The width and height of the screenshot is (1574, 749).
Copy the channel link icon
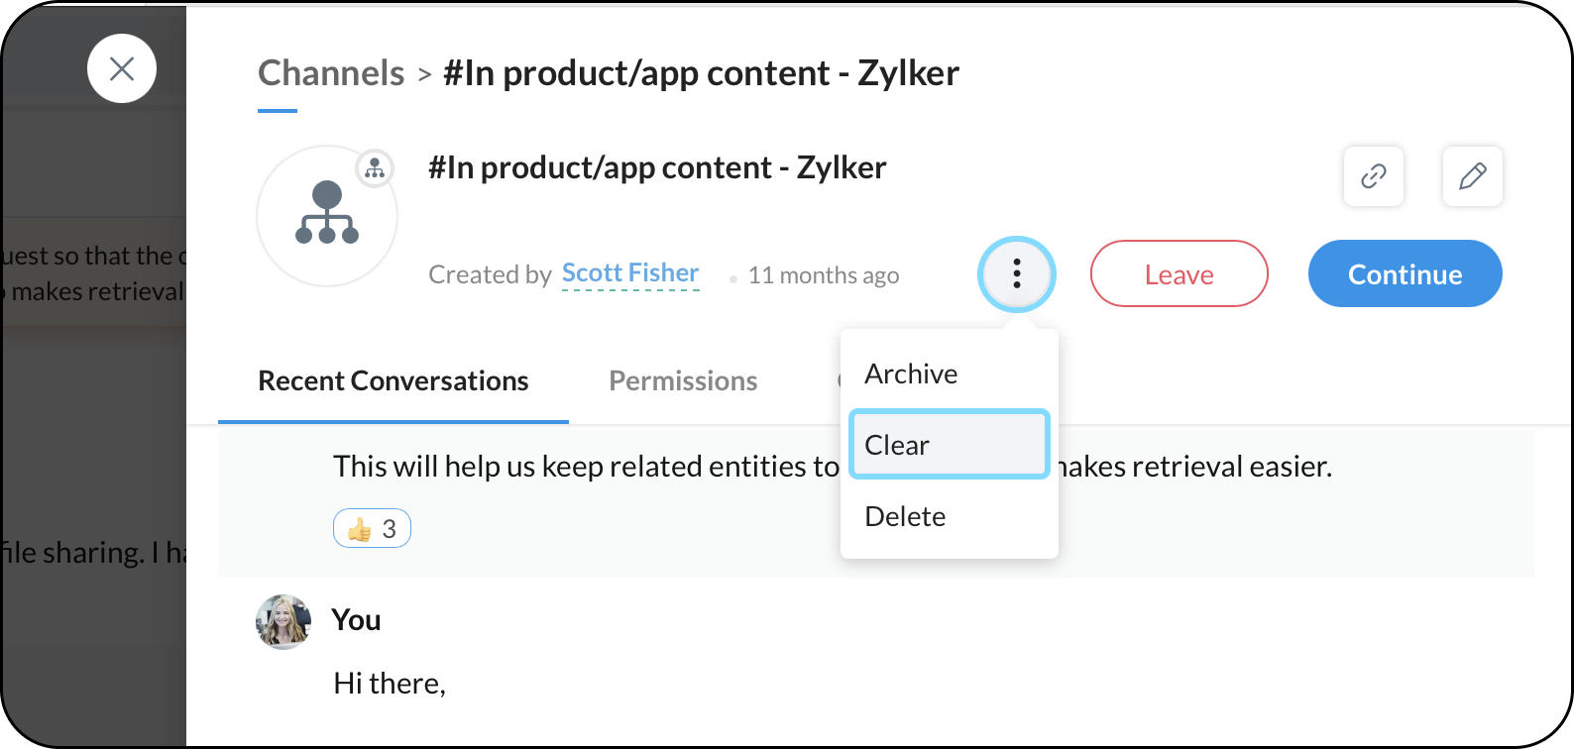(x=1373, y=176)
